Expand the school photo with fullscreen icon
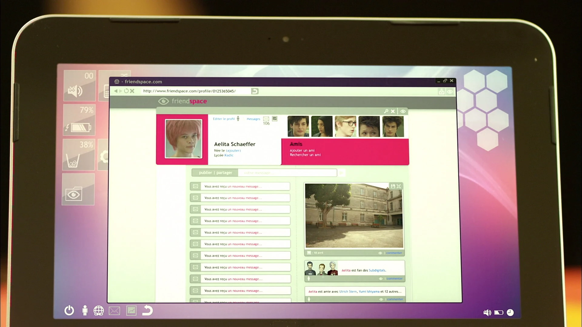The width and height of the screenshot is (582, 327). (399, 186)
